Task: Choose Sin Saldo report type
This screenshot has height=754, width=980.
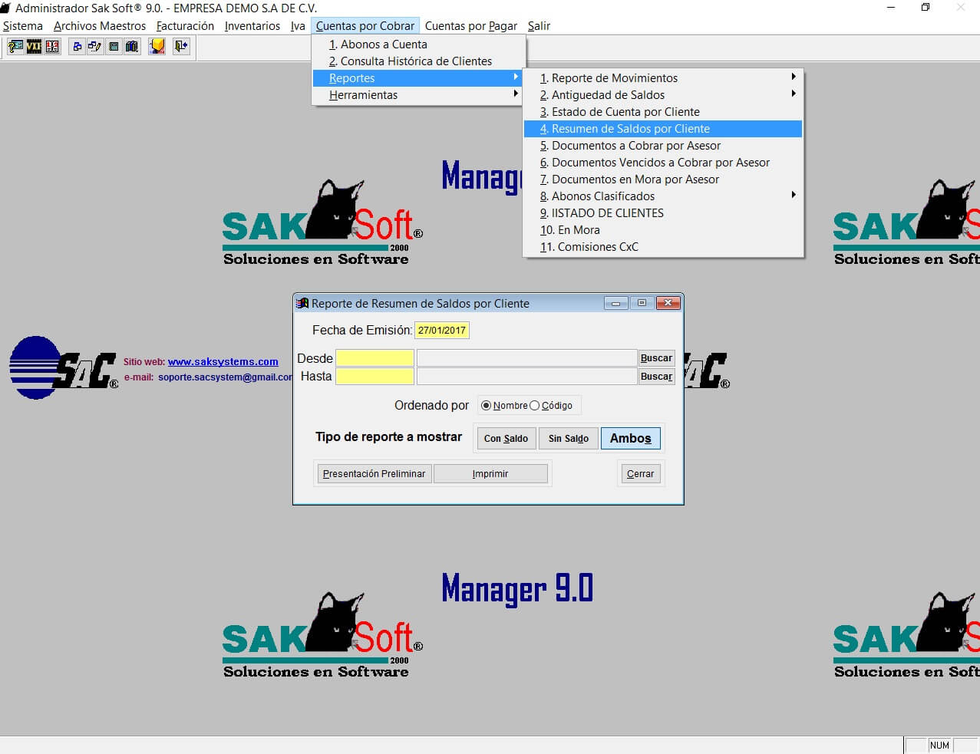Action: point(569,439)
